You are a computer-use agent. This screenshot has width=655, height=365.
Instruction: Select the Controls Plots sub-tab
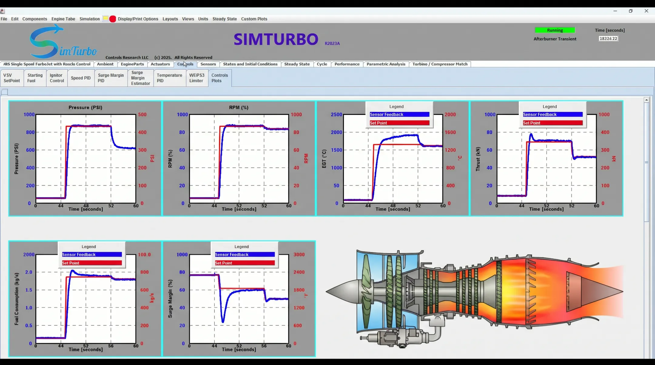point(220,78)
